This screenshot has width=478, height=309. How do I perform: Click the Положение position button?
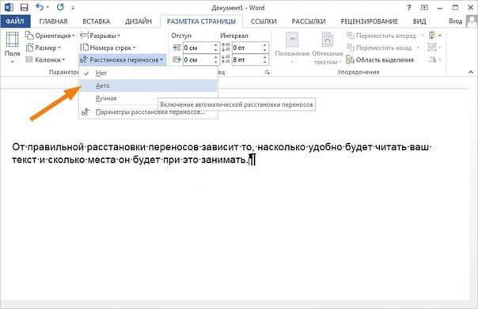(x=292, y=48)
